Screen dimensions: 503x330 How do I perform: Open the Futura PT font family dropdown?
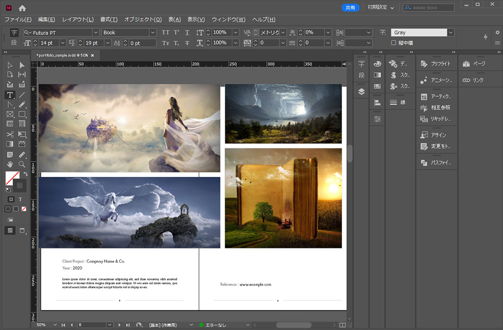[95, 32]
